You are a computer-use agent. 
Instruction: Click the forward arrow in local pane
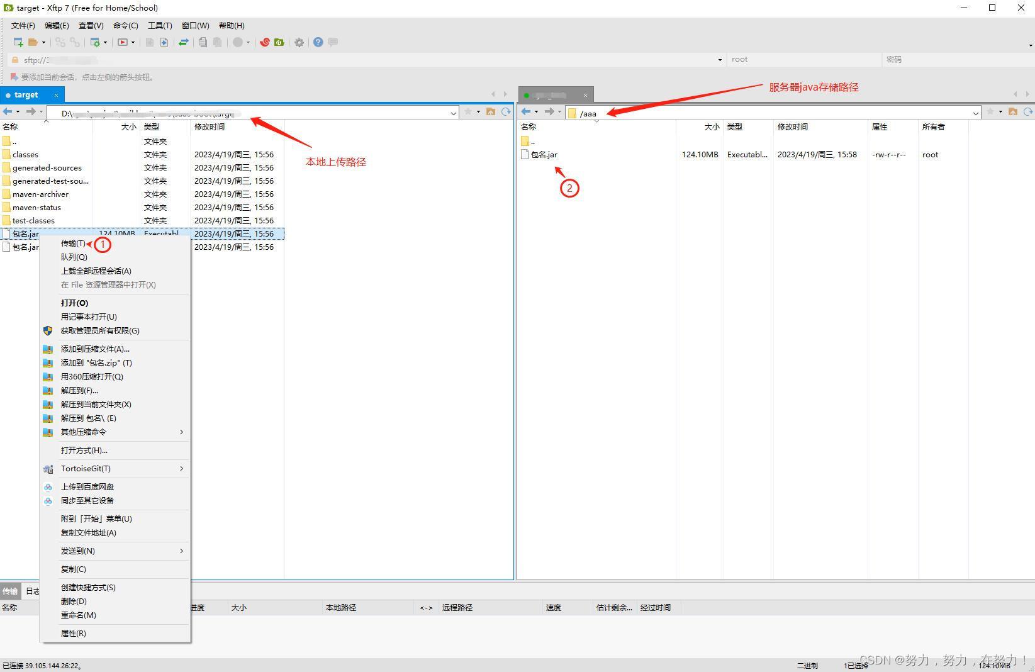click(x=30, y=111)
